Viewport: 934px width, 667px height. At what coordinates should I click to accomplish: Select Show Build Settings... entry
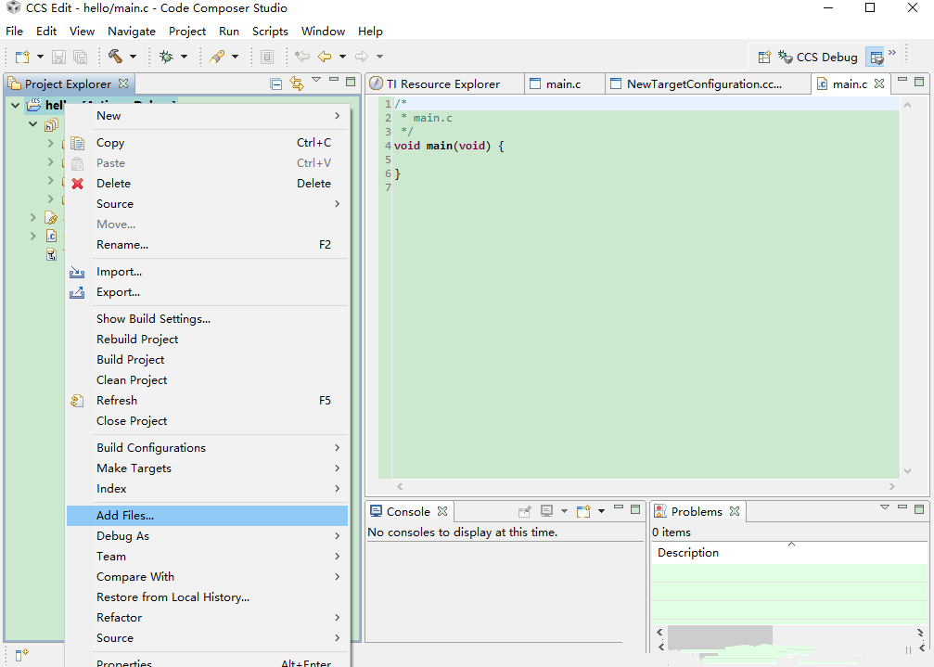tap(207, 318)
